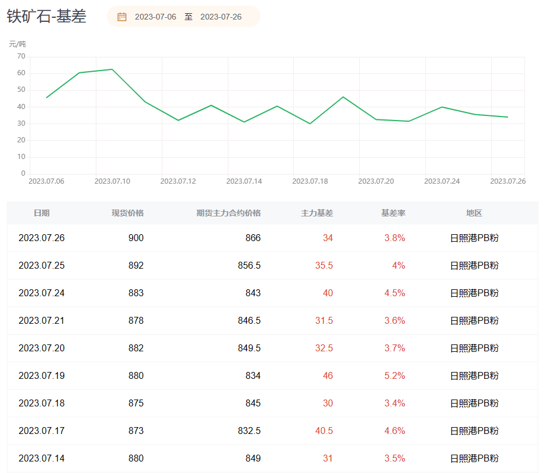Click basis value 40 cell

click(x=328, y=293)
